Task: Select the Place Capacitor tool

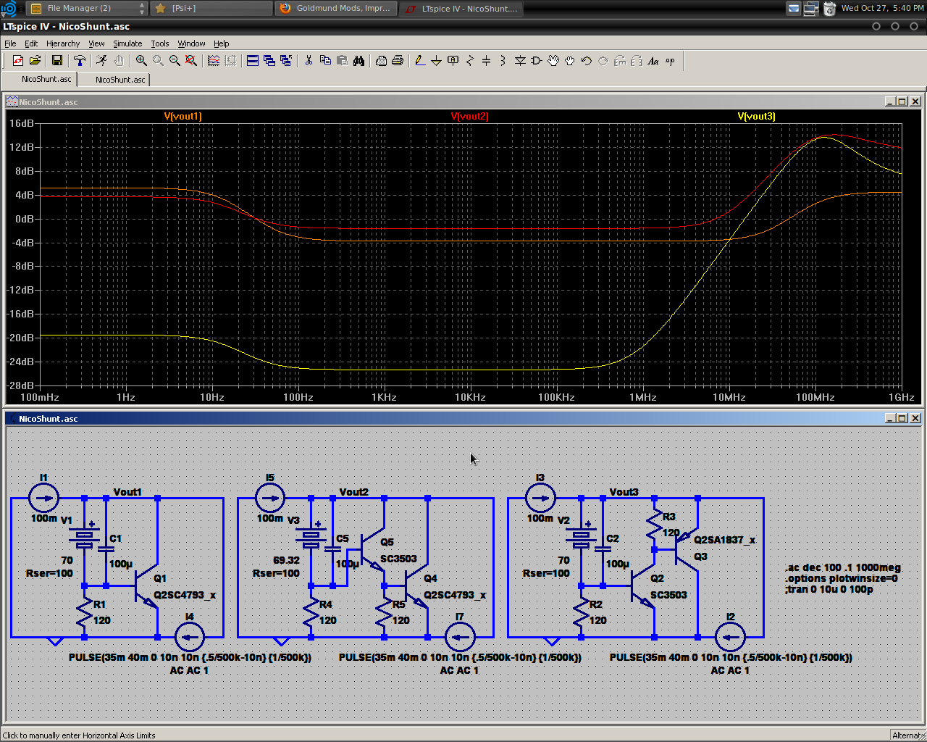Action: coord(487,61)
